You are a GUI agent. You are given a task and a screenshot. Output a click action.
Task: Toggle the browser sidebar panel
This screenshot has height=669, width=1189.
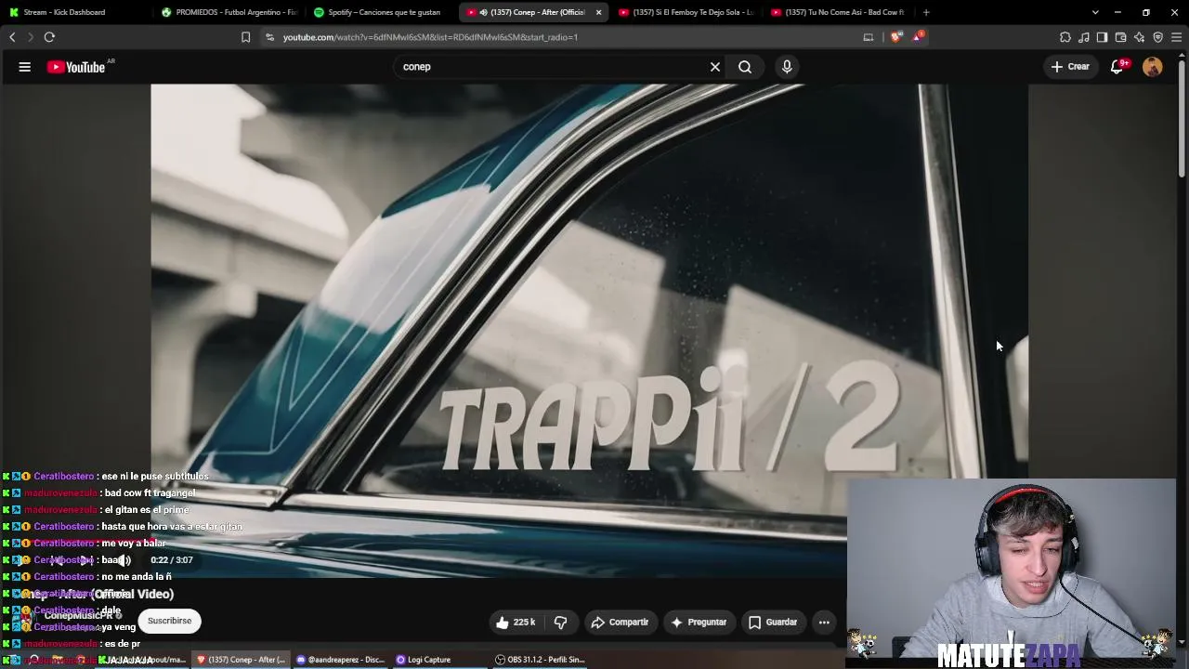click(x=1103, y=37)
